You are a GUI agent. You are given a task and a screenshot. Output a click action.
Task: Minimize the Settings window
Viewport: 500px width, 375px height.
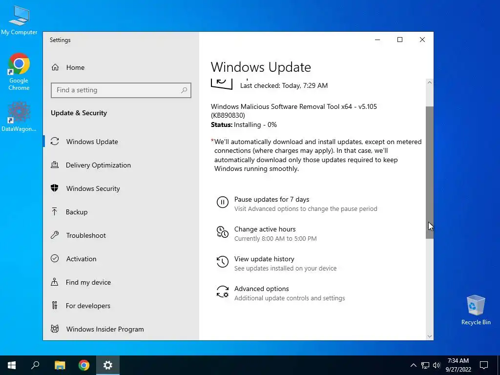[377, 40]
